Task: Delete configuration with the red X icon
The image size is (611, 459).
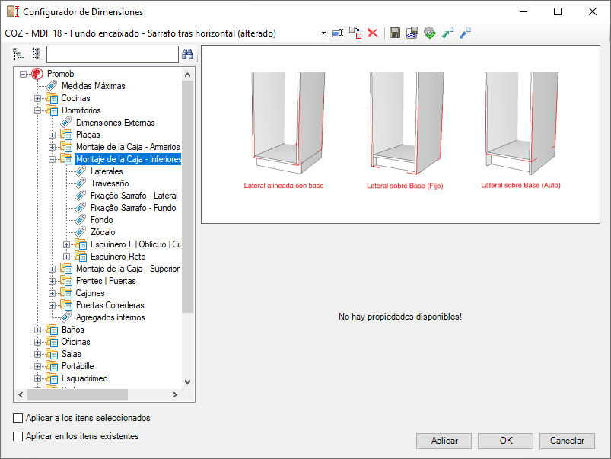Action: click(373, 33)
